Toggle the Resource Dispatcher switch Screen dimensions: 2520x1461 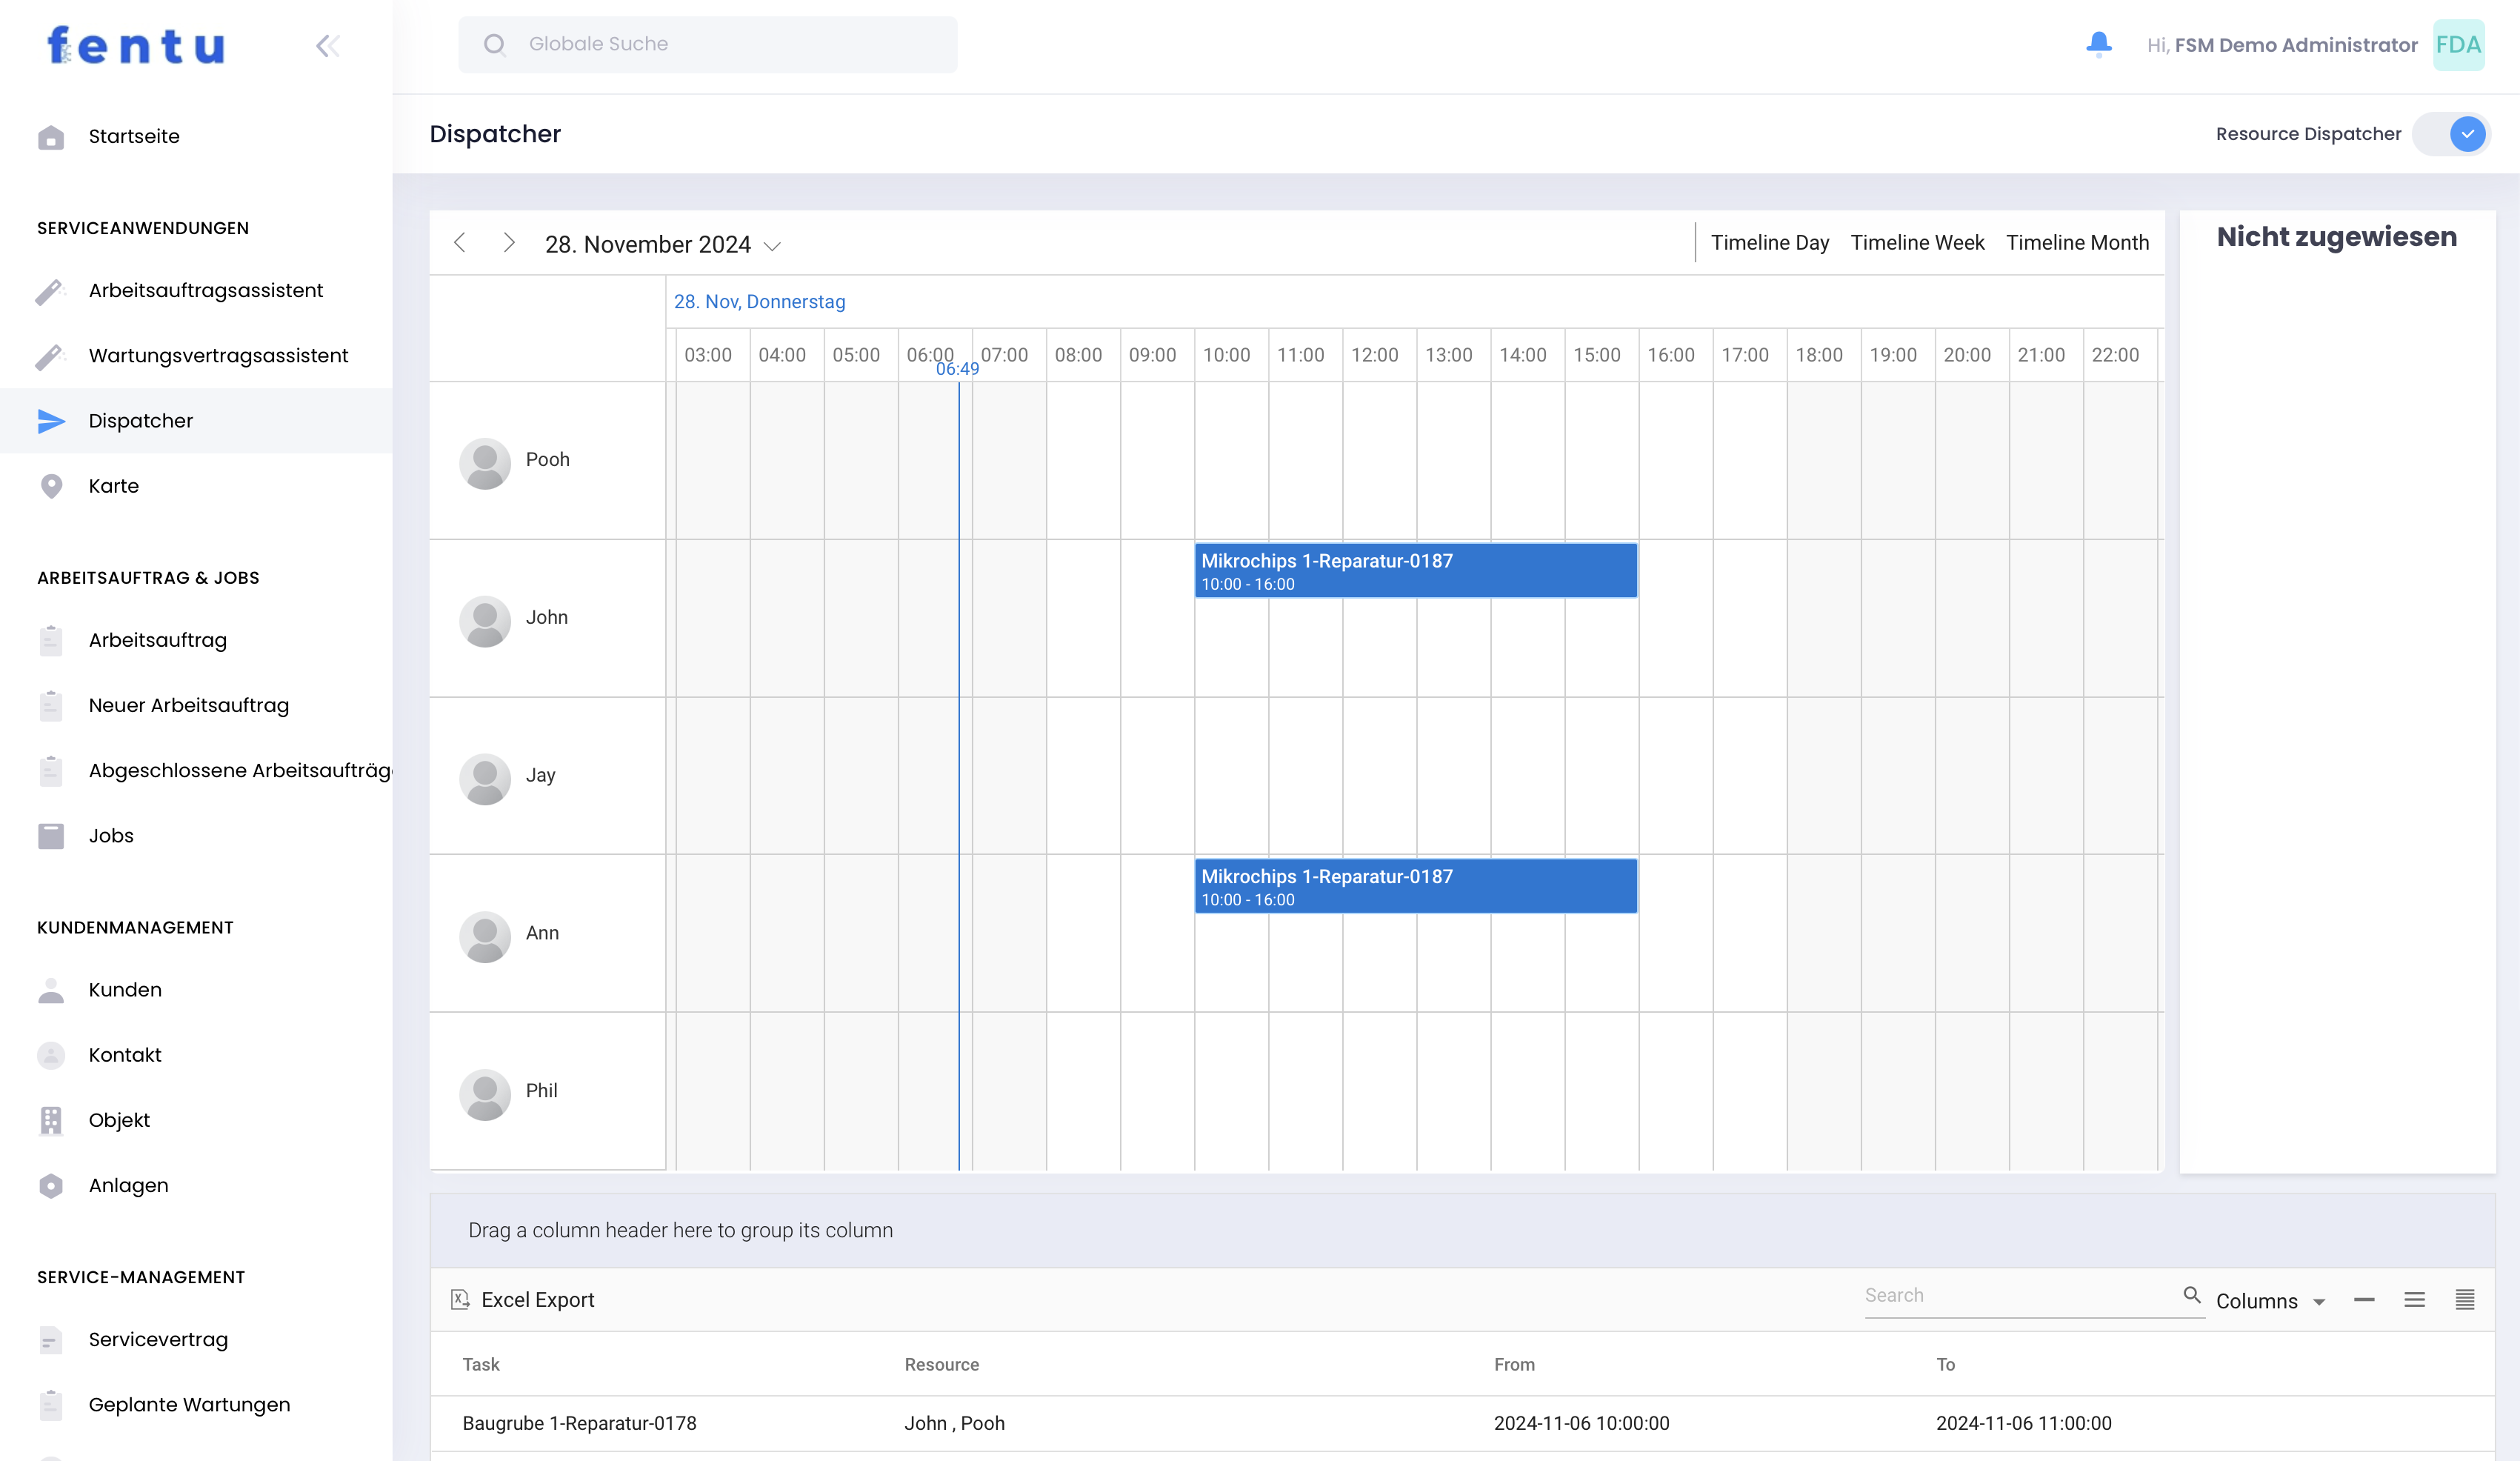(x=2451, y=134)
